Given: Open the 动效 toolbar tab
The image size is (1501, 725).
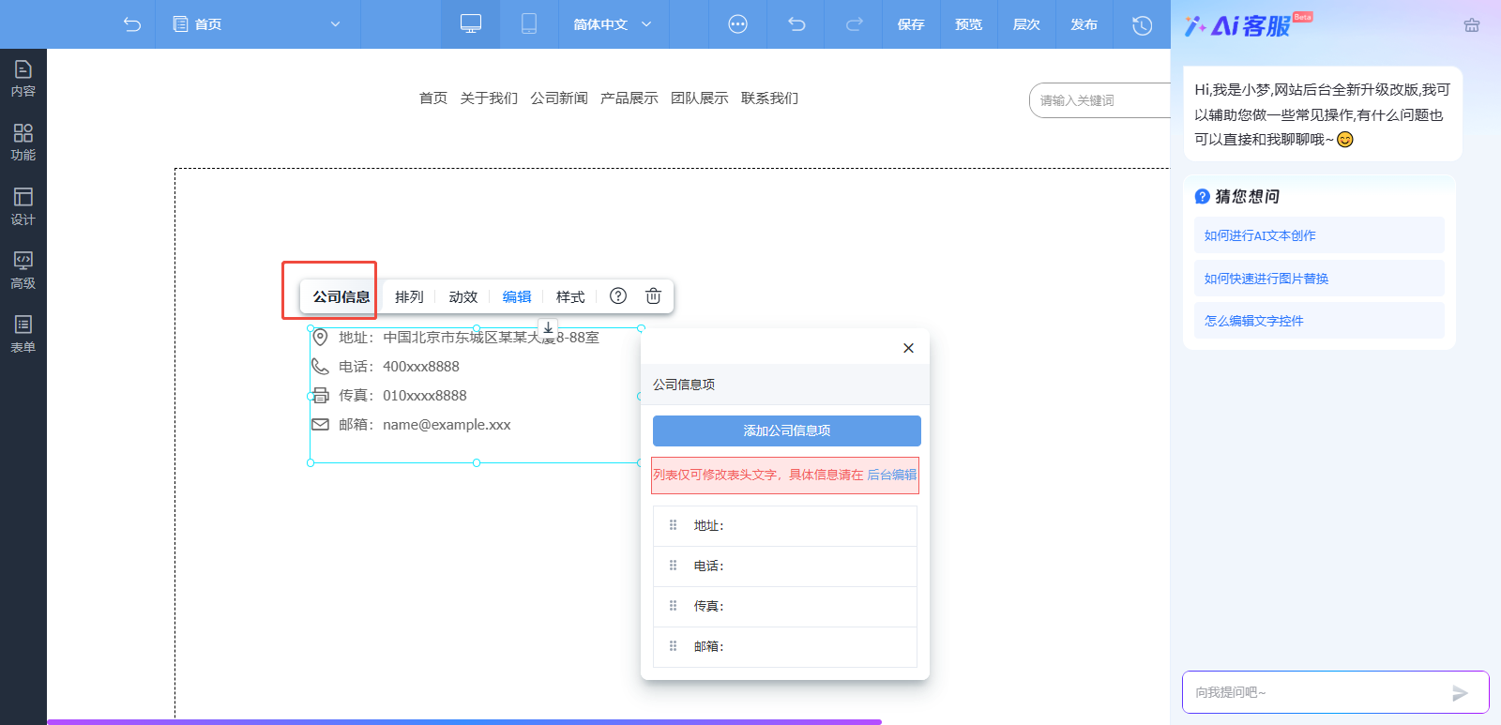Looking at the screenshot, I should 462,296.
